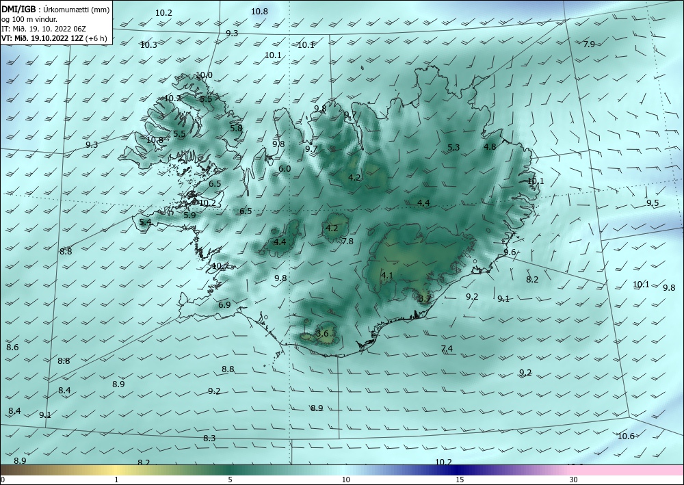Click the color scale tick label 15

(x=460, y=480)
